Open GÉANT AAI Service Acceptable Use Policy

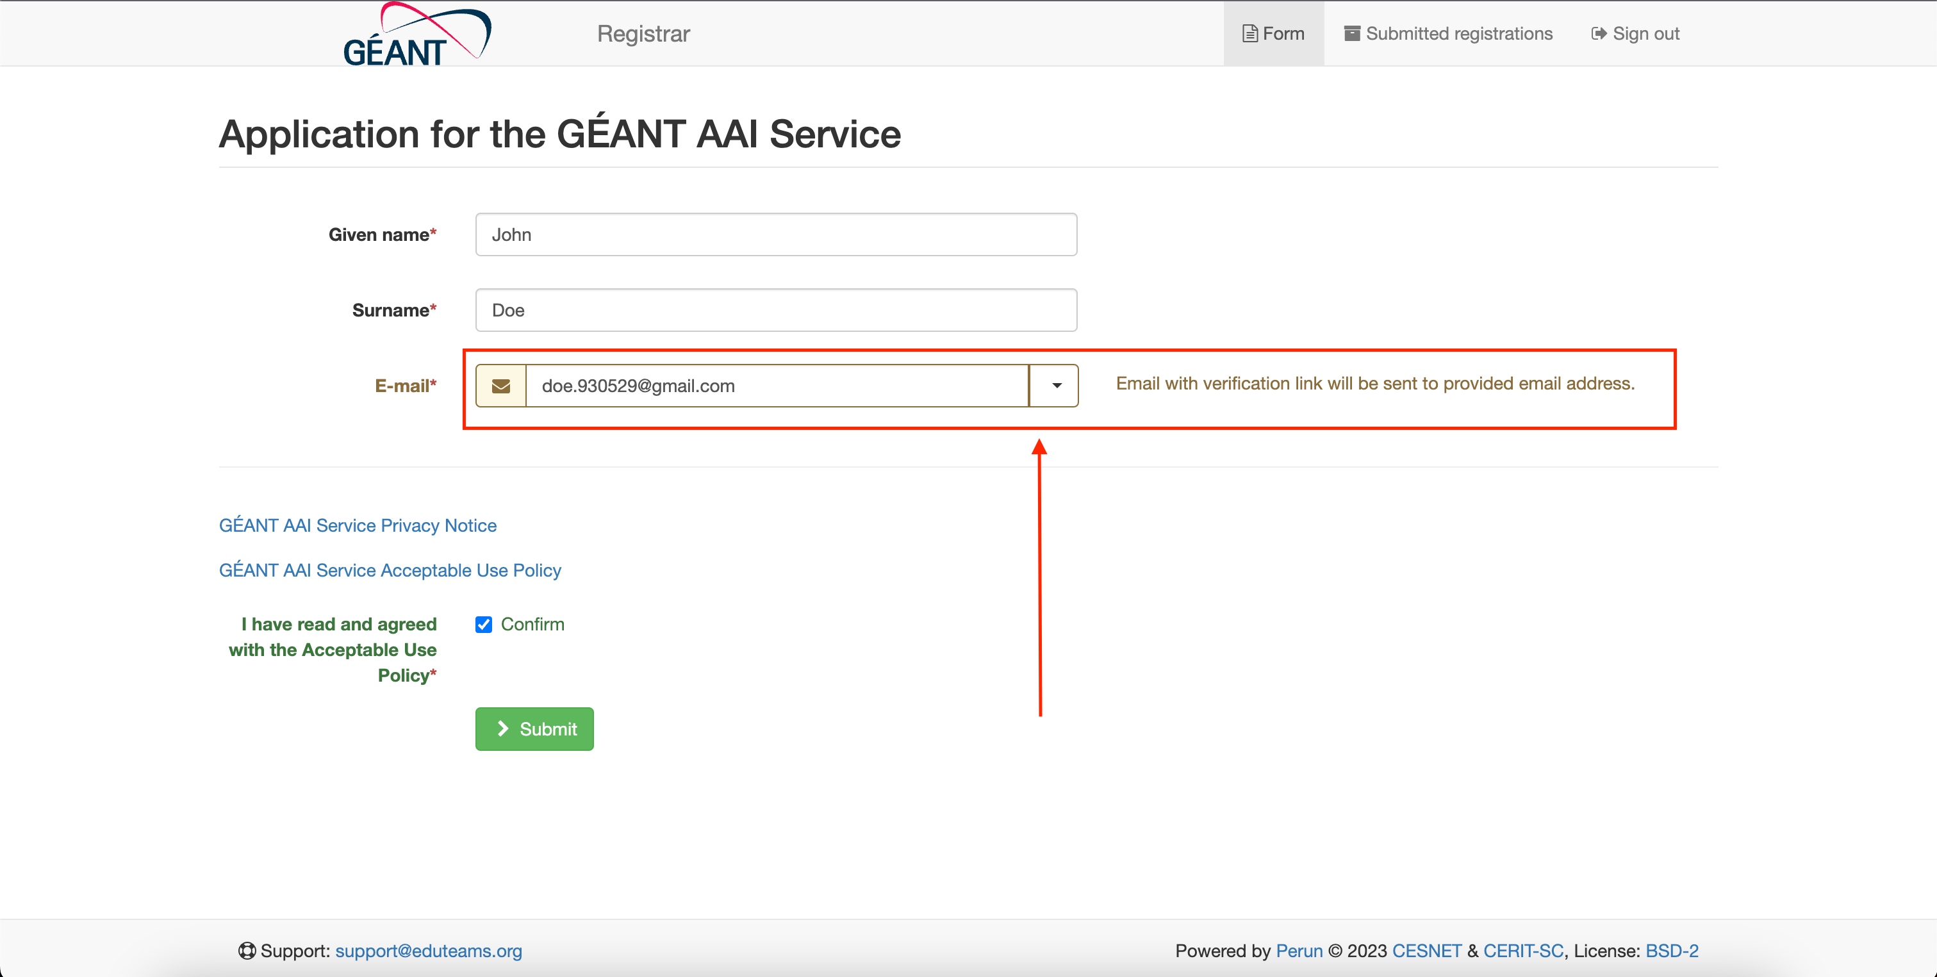coord(390,570)
